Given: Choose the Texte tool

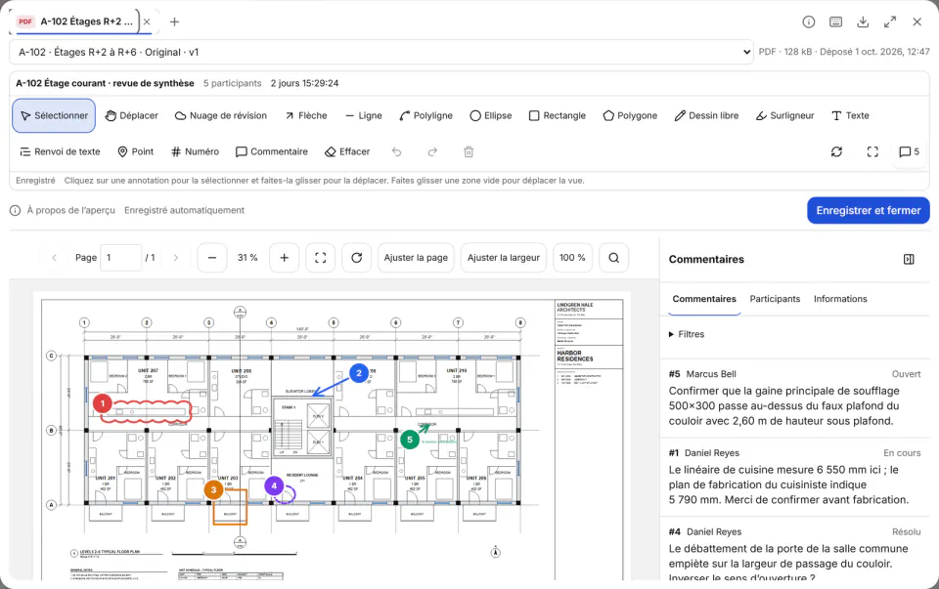Looking at the screenshot, I should pyautogui.click(x=850, y=115).
